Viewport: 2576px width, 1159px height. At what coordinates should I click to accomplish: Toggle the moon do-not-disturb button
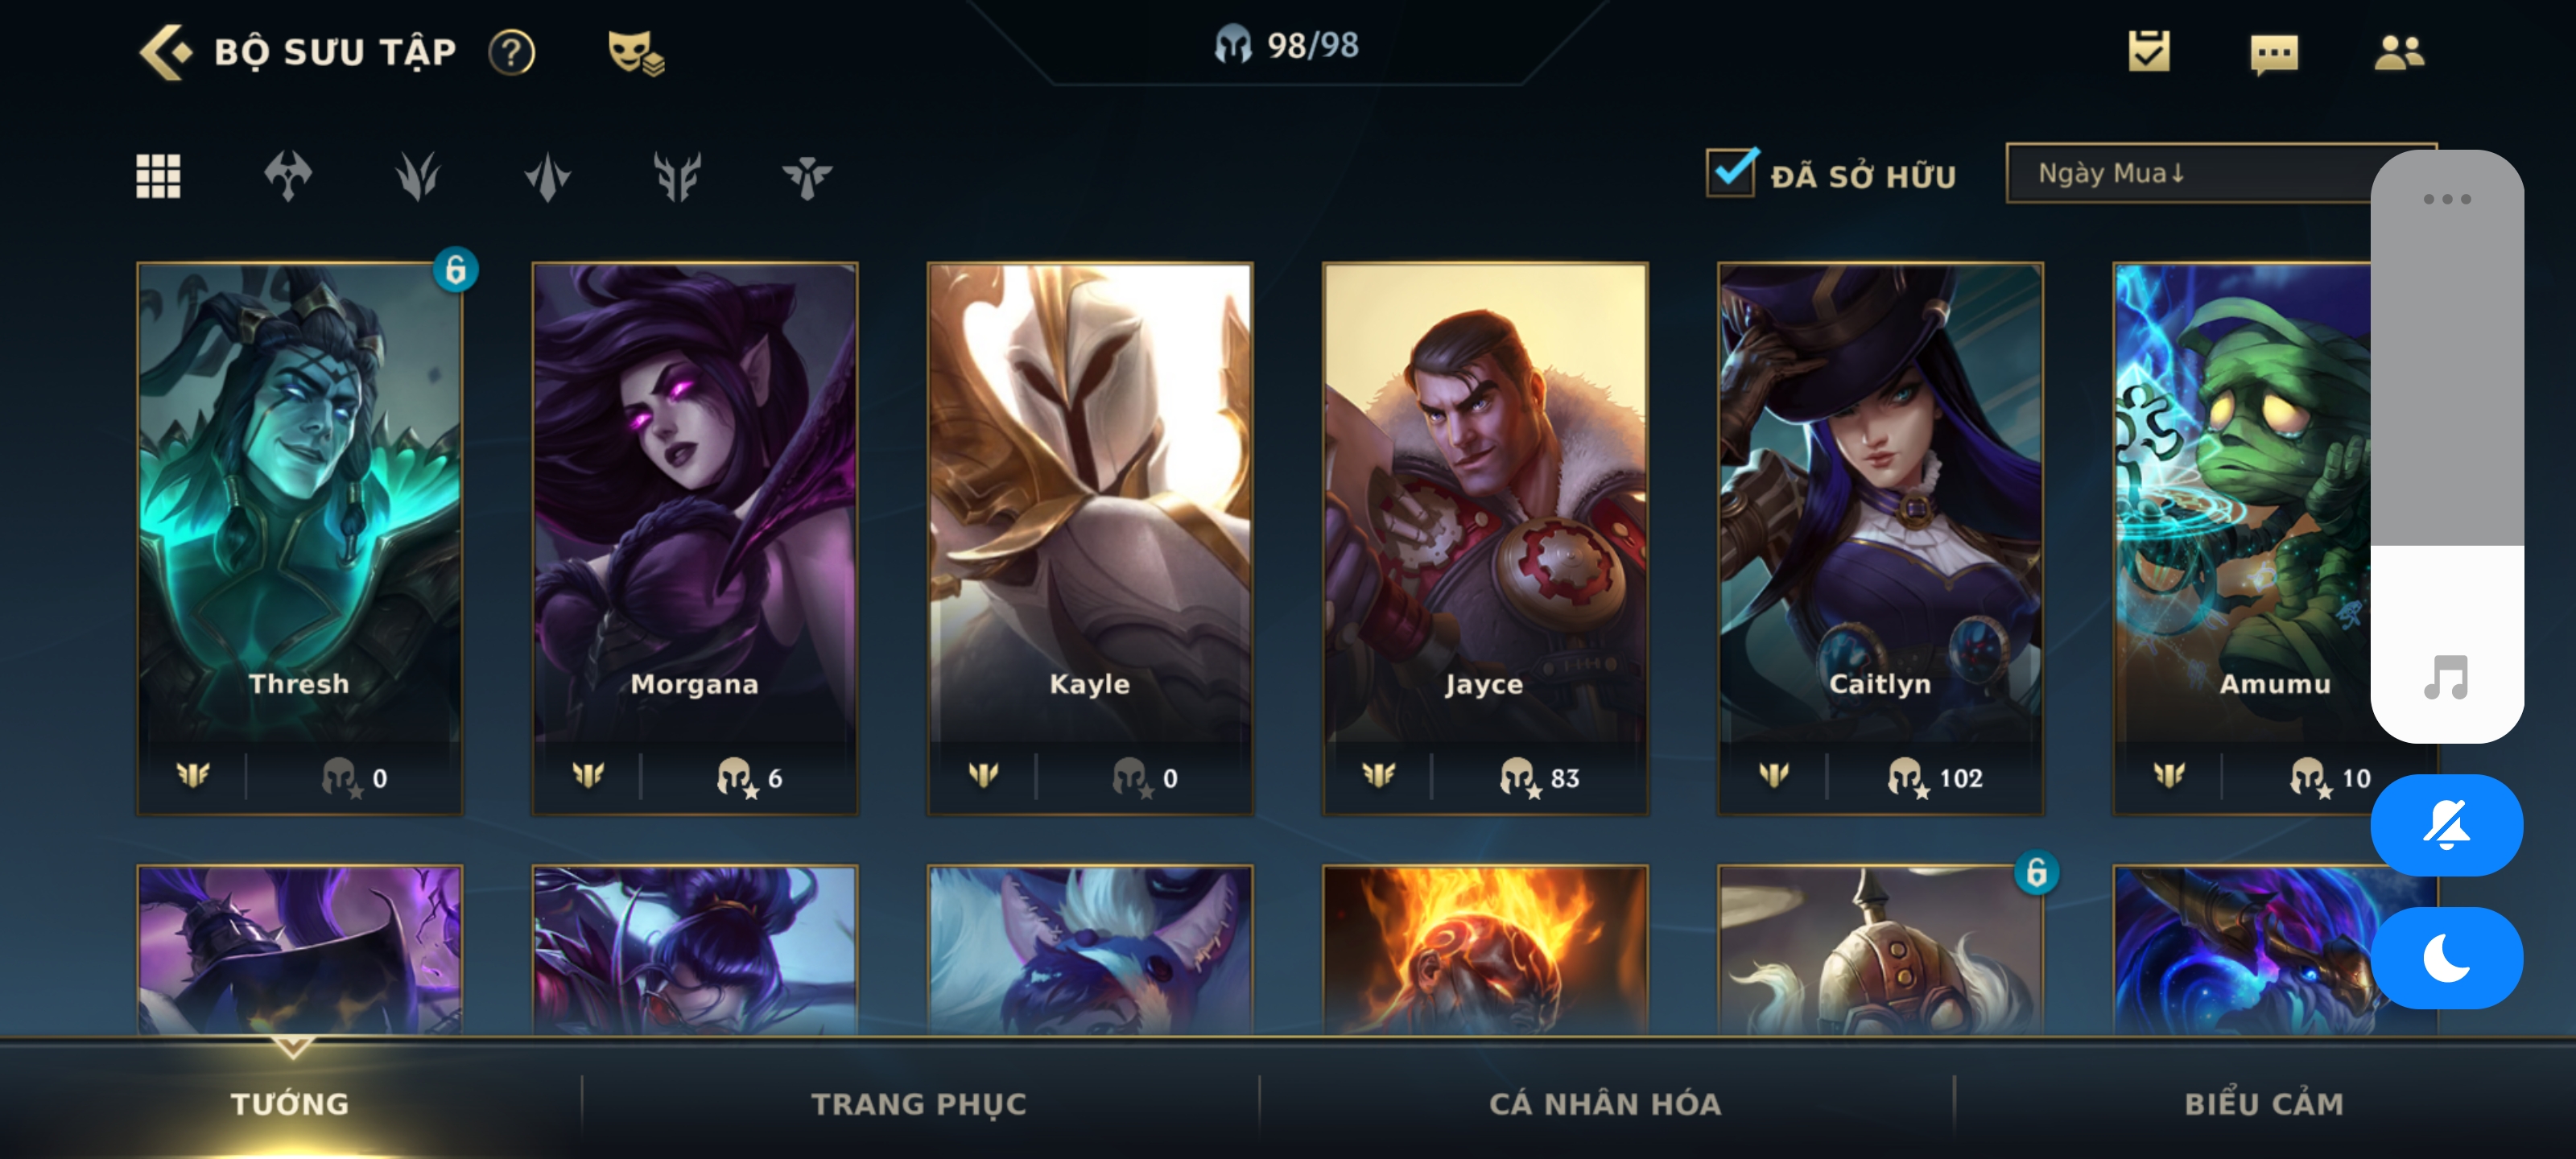click(2447, 958)
